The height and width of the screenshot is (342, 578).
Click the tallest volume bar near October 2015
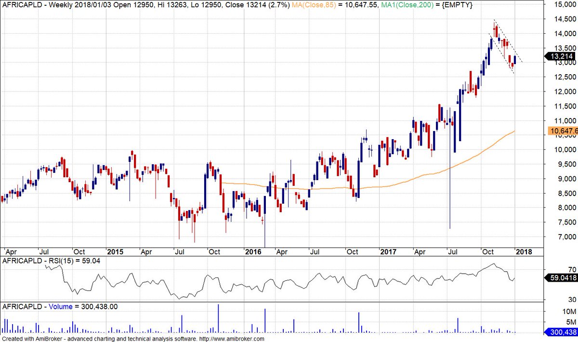tap(218, 318)
